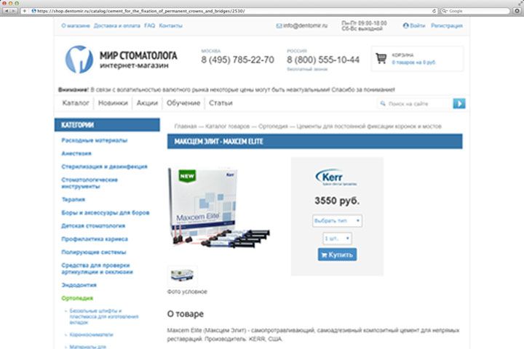Click the shopping cart icon

381,58
